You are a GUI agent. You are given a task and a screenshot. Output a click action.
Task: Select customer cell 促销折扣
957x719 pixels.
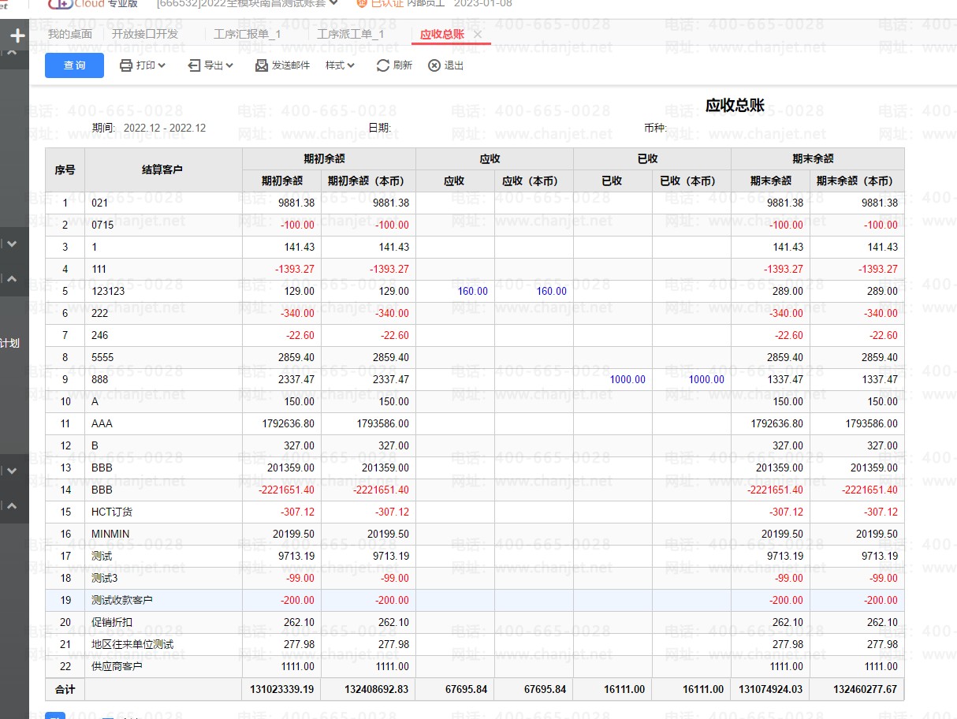point(163,622)
